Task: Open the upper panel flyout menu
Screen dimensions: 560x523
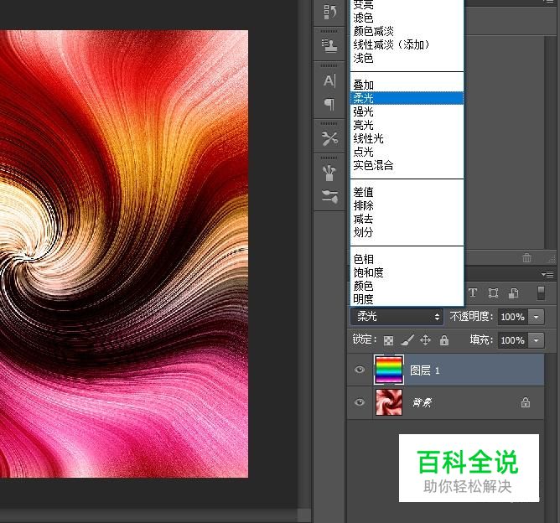Action: pos(548,2)
